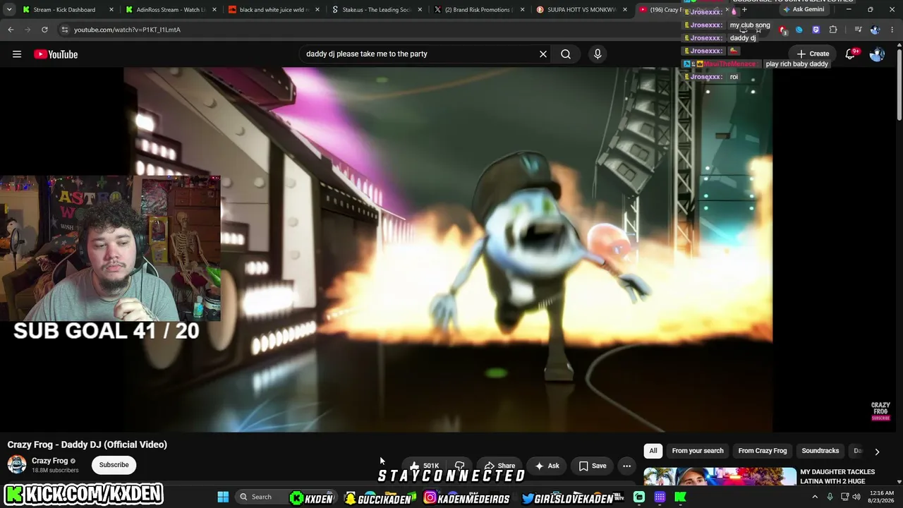Subscribe to the Crazy Frog channel
Screen dimensions: 903x508
pyautogui.click(x=114, y=465)
